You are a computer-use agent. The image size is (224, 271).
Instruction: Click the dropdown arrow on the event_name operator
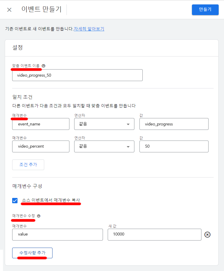coord(128,124)
